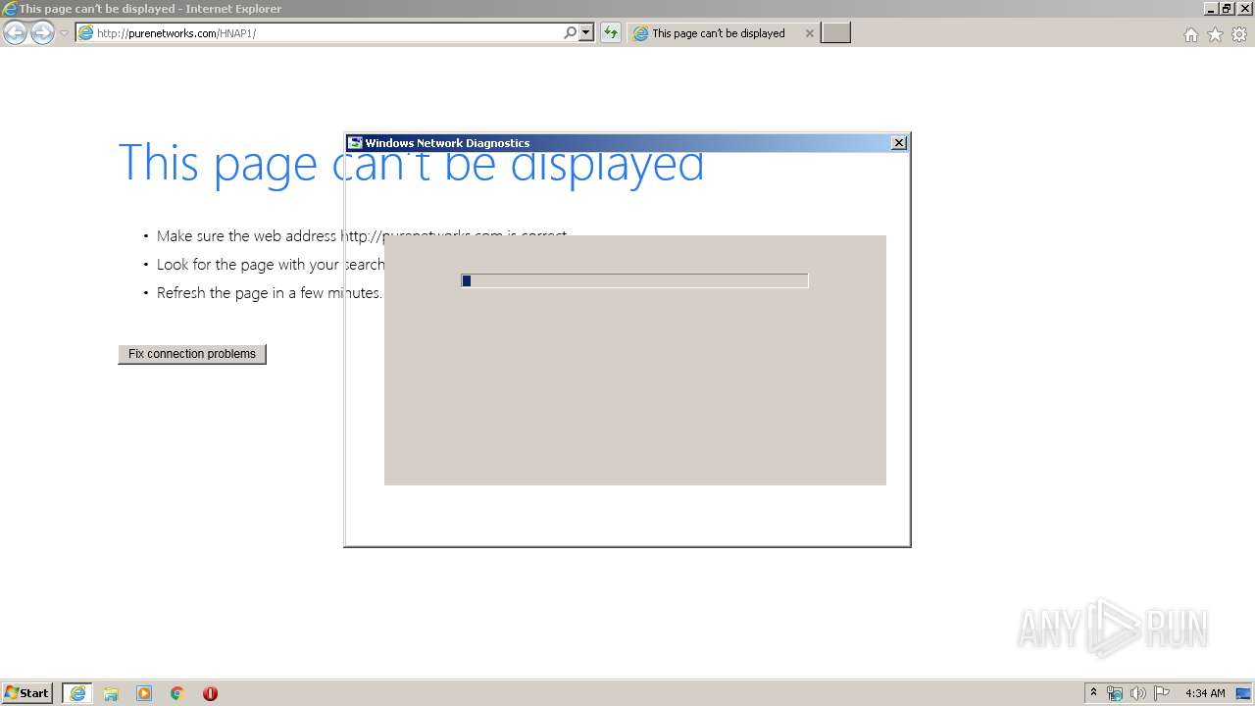Viewport: 1255px width, 706px height.
Task: Go back with the browser Back arrow
Action: (15, 33)
